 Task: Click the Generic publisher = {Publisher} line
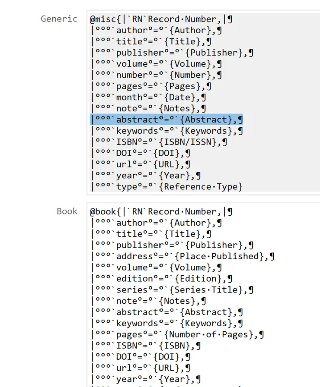tap(173, 53)
